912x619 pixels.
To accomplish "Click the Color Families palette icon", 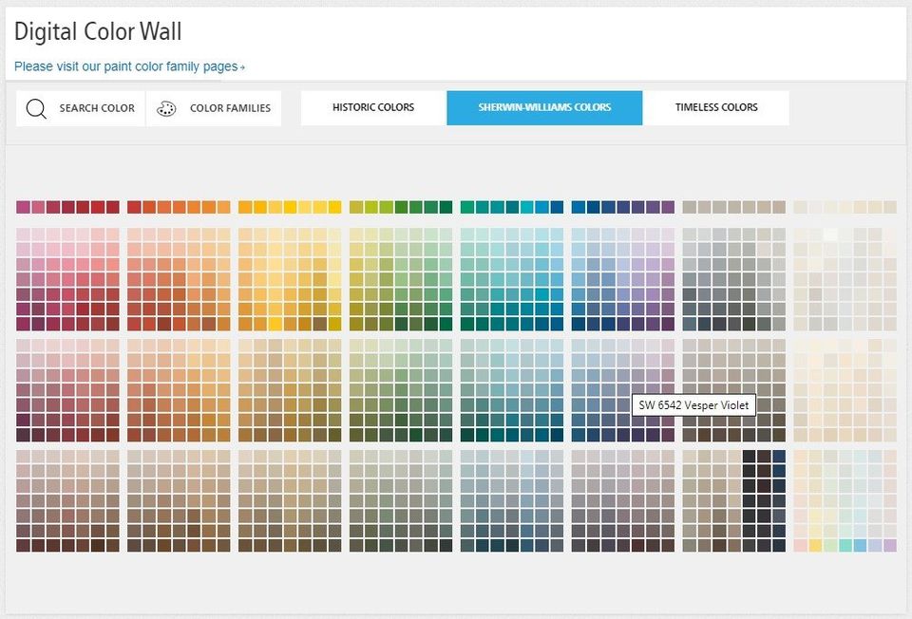I will tap(166, 108).
